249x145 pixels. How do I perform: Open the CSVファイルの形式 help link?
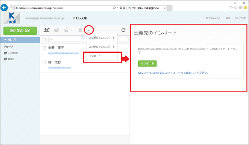173,73
